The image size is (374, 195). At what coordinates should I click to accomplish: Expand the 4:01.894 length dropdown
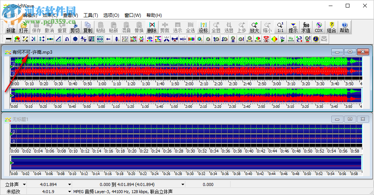[x=69, y=184]
